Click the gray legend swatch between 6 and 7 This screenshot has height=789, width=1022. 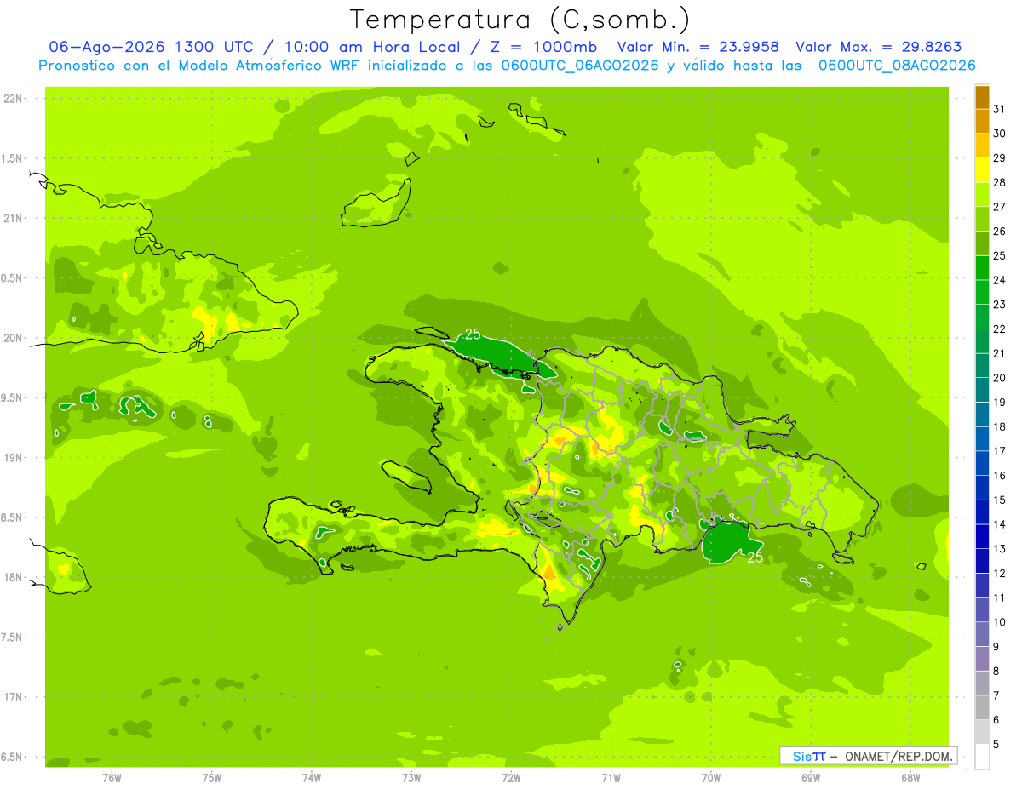(982, 708)
